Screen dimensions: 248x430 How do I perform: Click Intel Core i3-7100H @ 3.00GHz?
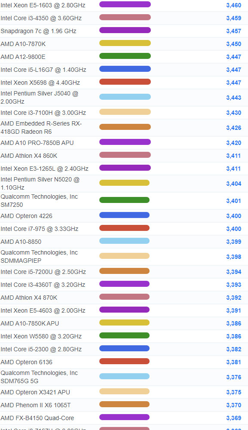tap(43, 113)
